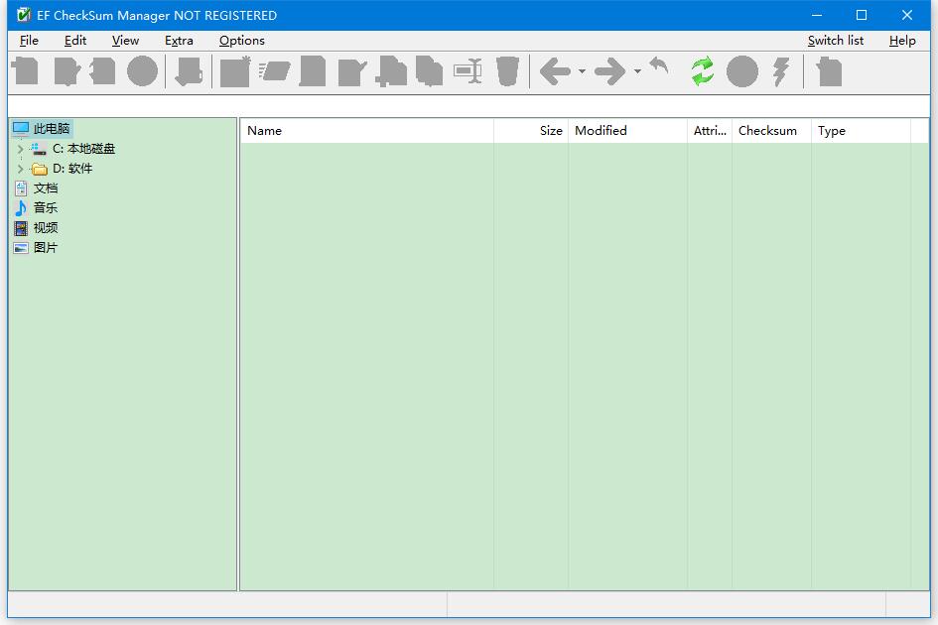The image size is (938, 625).
Task: Click the pages with plus sign icon
Action: (391, 71)
